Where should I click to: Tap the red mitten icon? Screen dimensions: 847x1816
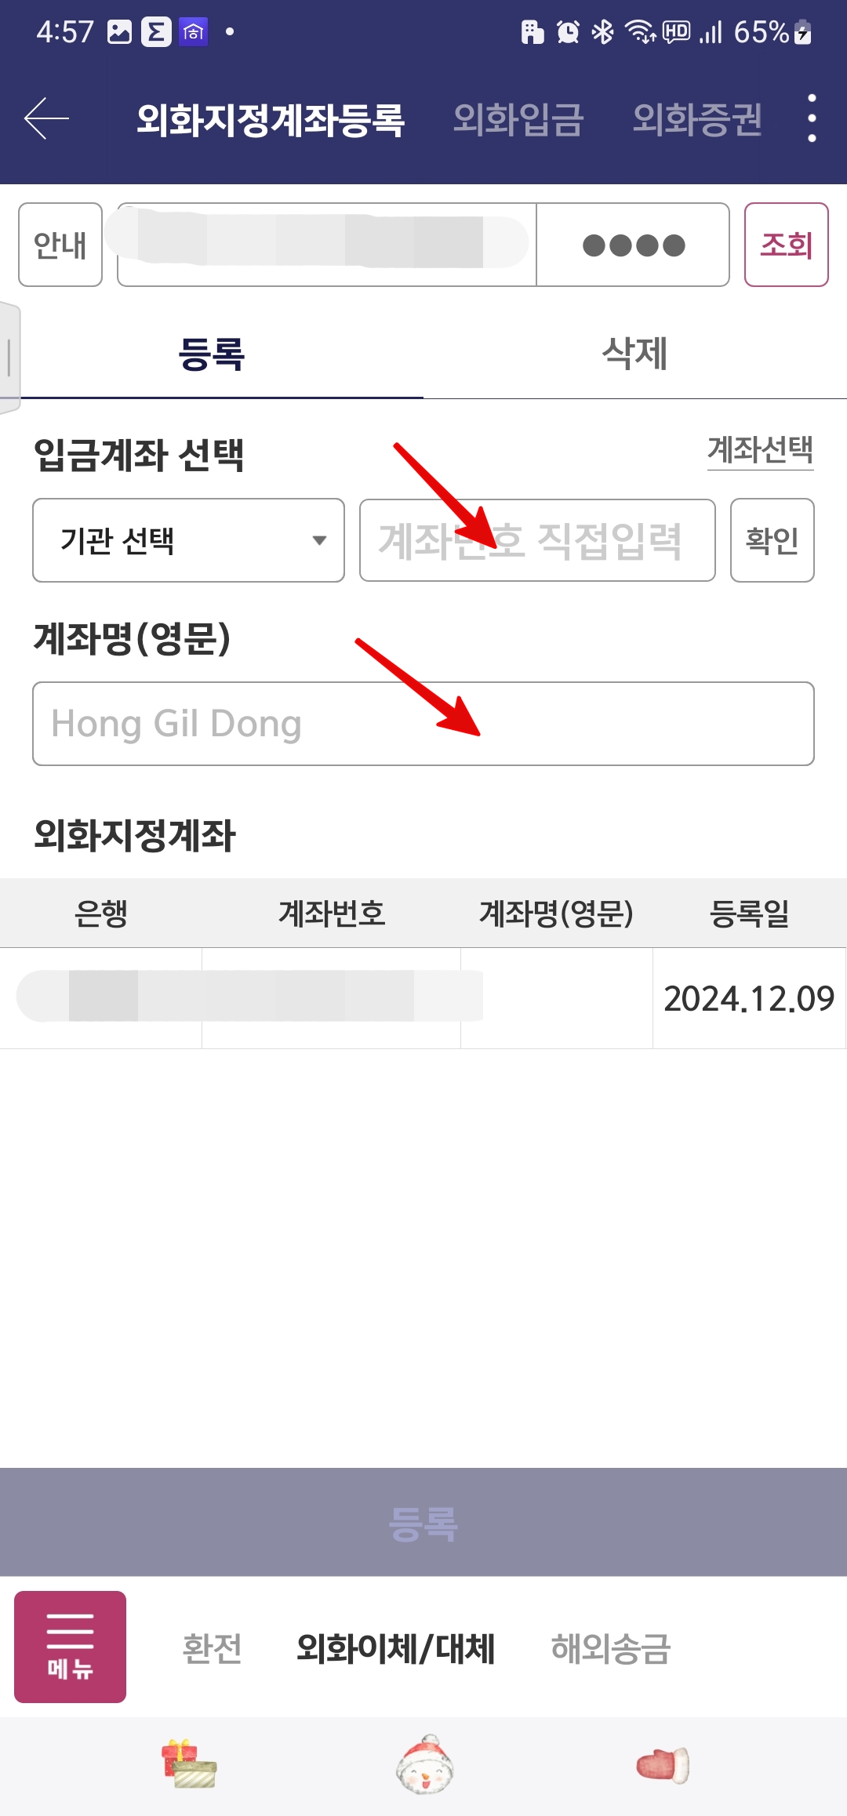click(x=663, y=1765)
